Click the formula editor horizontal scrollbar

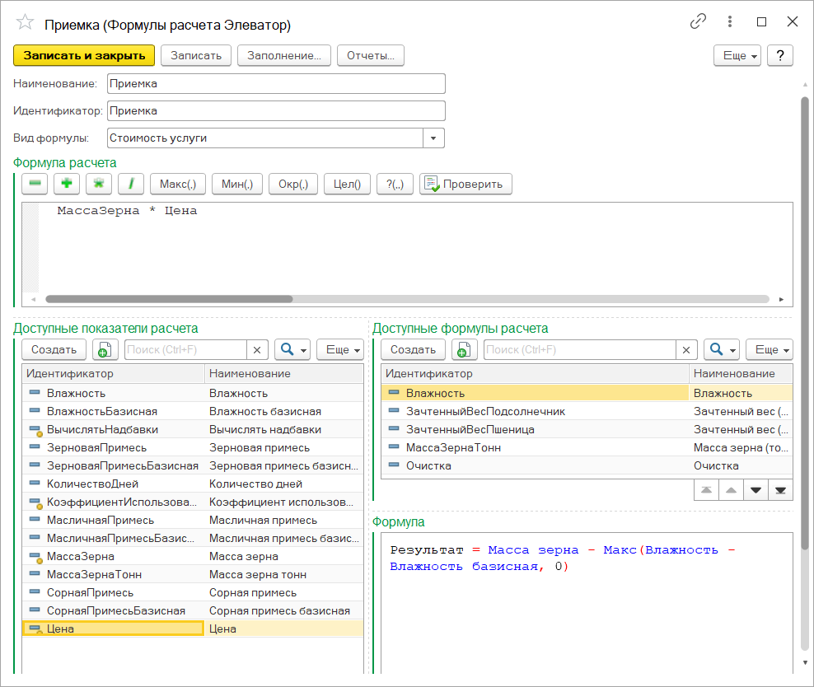(x=169, y=300)
